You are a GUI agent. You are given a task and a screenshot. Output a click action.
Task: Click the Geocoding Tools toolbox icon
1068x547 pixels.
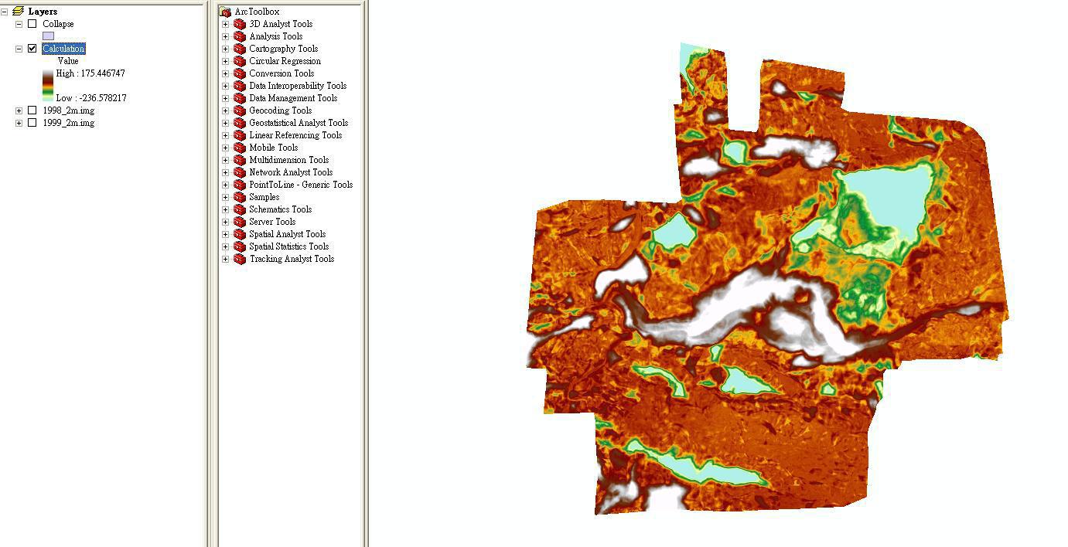coord(240,110)
